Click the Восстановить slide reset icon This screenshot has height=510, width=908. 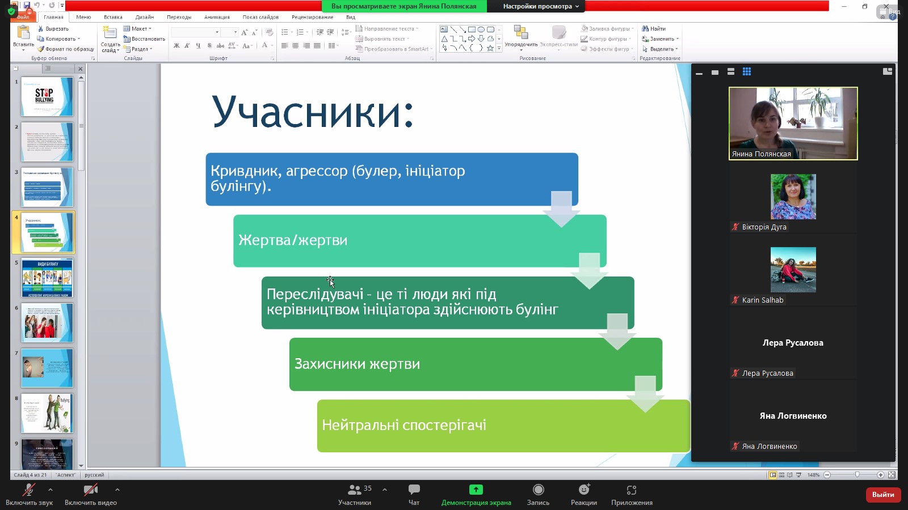click(127, 39)
